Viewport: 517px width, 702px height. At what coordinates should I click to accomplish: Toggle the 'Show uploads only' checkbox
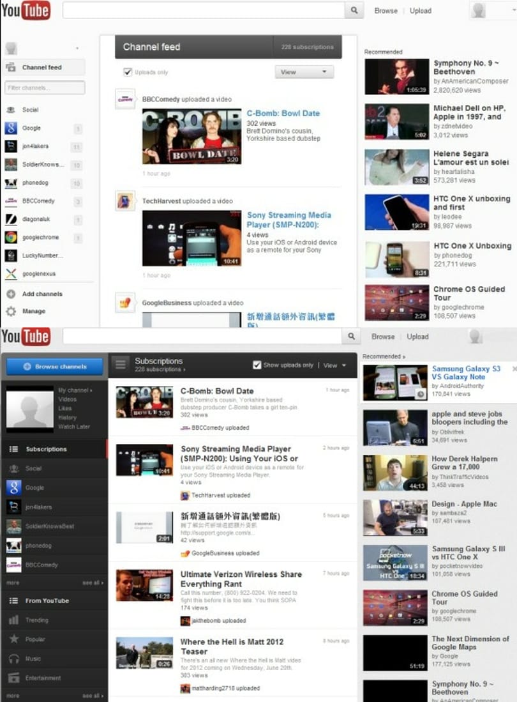pos(257,365)
